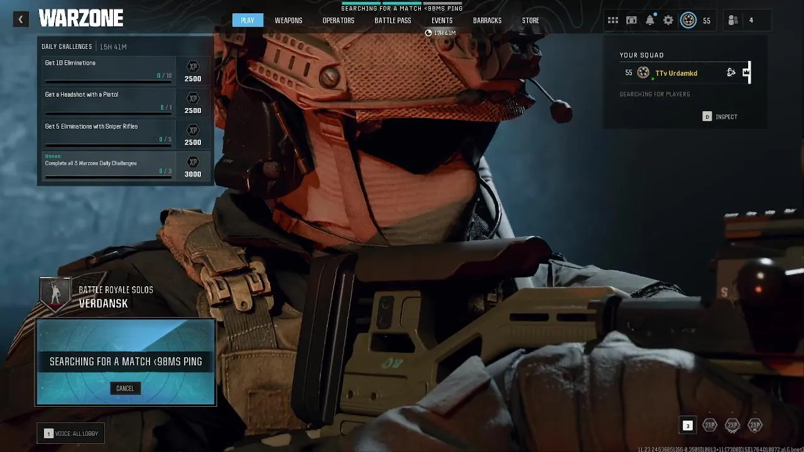Viewport: 804px width, 452px height.
Task: Click the Get 10 Eliminations progress bar
Action: (108, 81)
